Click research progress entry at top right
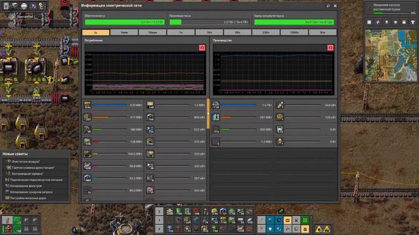This screenshot has width=419, height=235. tap(392, 8)
